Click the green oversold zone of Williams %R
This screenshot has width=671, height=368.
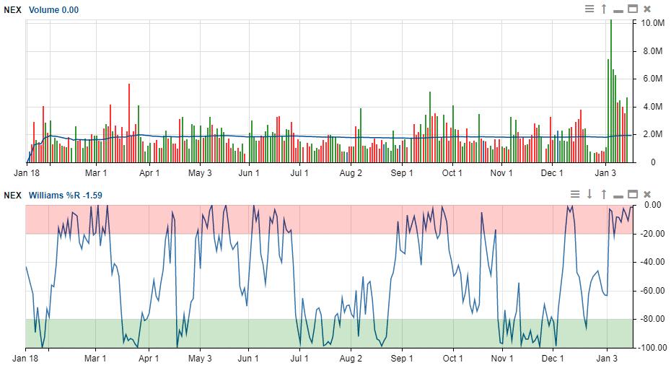(x=325, y=333)
